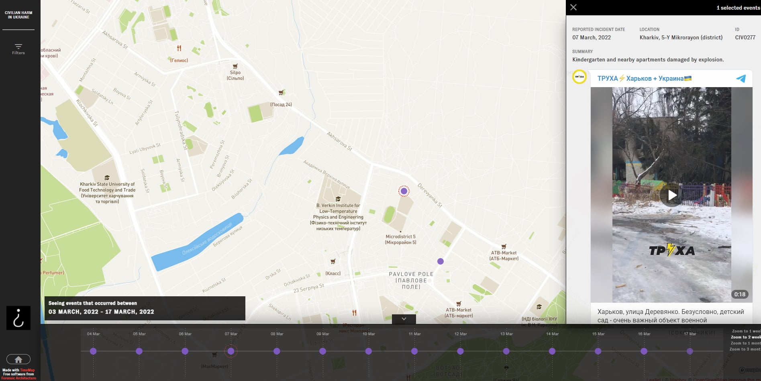761x381 pixels.
Task: Select the 08 Mar timeline event
Action: click(277, 351)
